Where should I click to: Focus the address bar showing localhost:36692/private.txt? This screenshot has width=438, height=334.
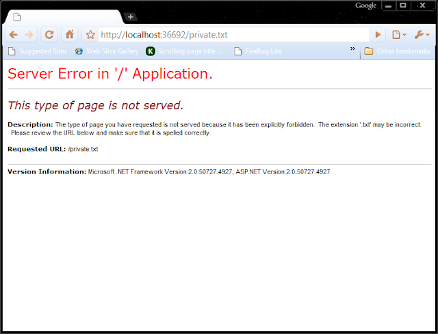click(233, 35)
